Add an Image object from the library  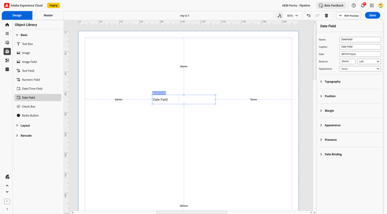38,53
